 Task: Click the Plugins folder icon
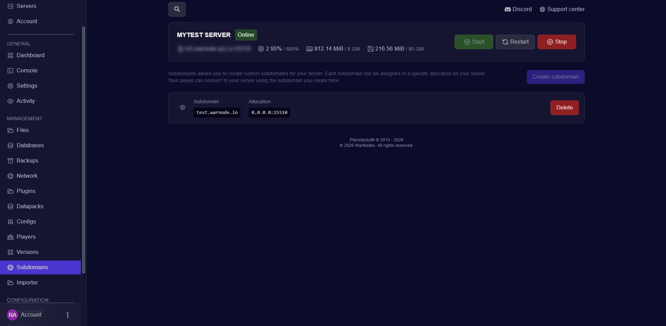[10, 191]
